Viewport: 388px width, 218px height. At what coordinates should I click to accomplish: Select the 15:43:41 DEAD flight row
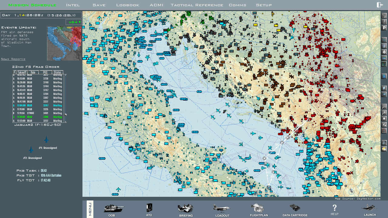coord(38,90)
